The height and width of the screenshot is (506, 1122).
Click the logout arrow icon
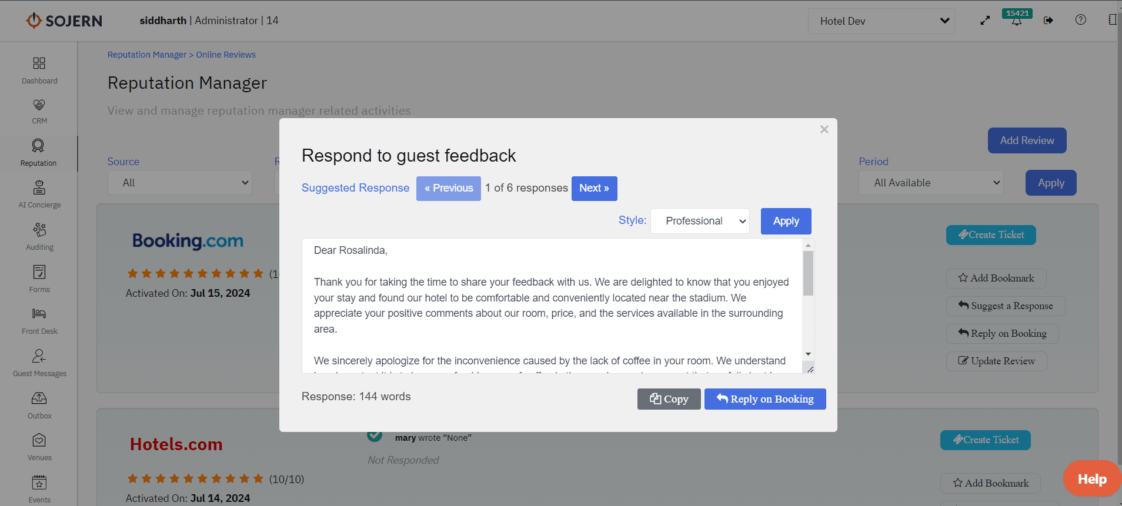(1048, 20)
